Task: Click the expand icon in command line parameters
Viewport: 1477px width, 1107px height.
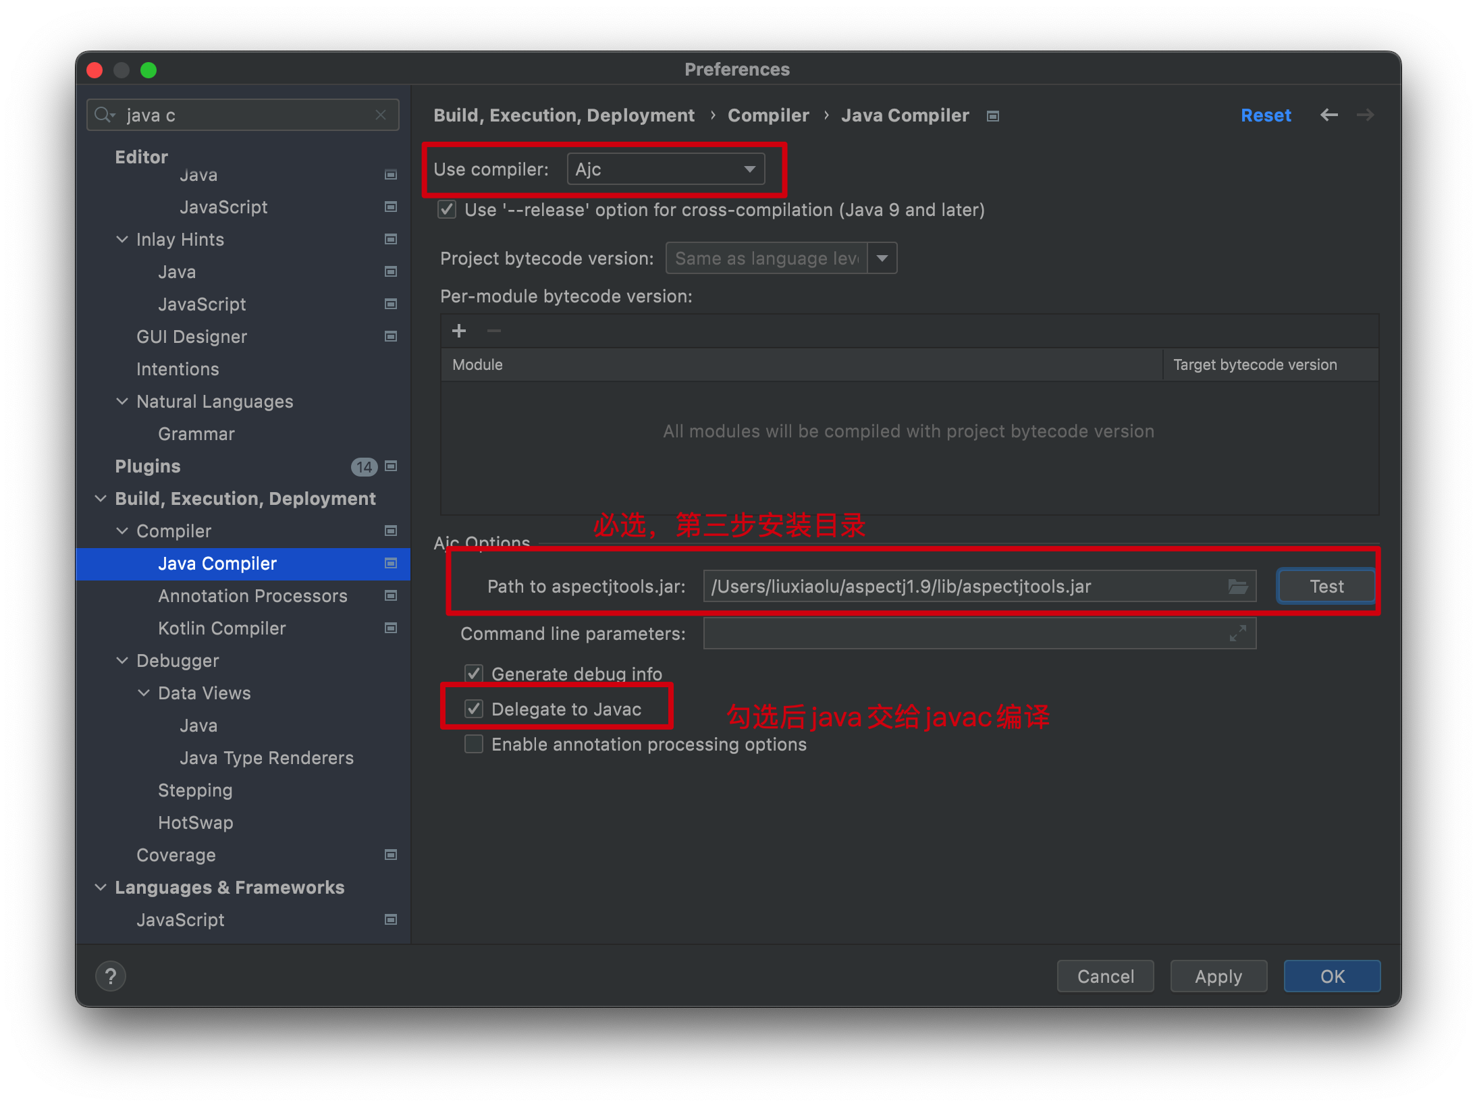Action: (1237, 634)
